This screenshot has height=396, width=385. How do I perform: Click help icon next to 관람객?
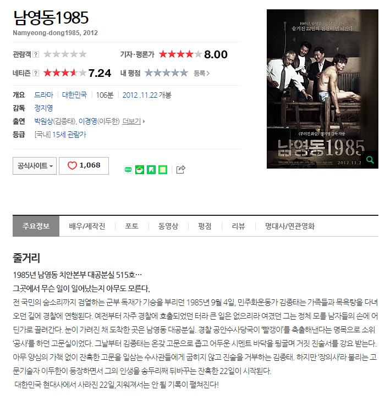36,54
